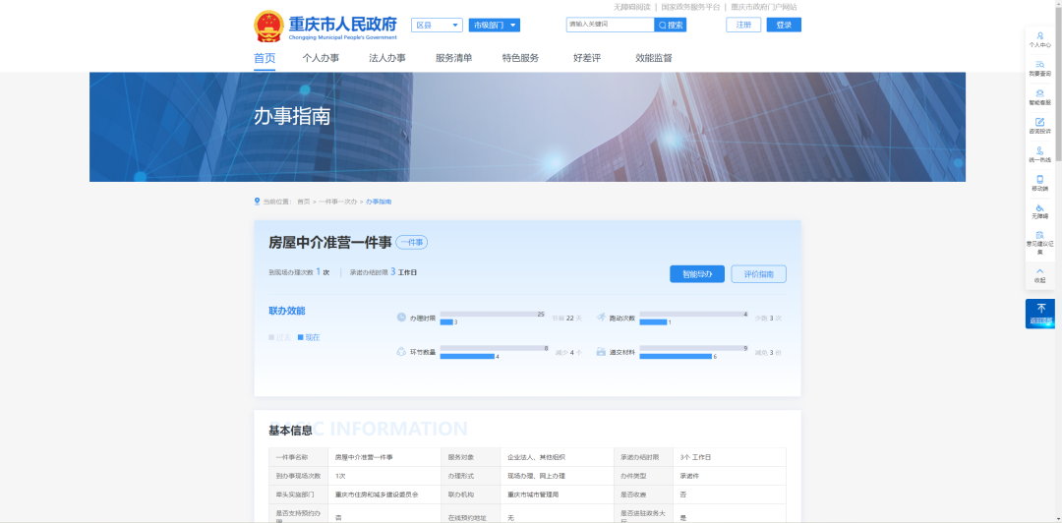This screenshot has height=523, width=1062.
Task: Open 法人办事 navigation tab
Action: (x=387, y=58)
